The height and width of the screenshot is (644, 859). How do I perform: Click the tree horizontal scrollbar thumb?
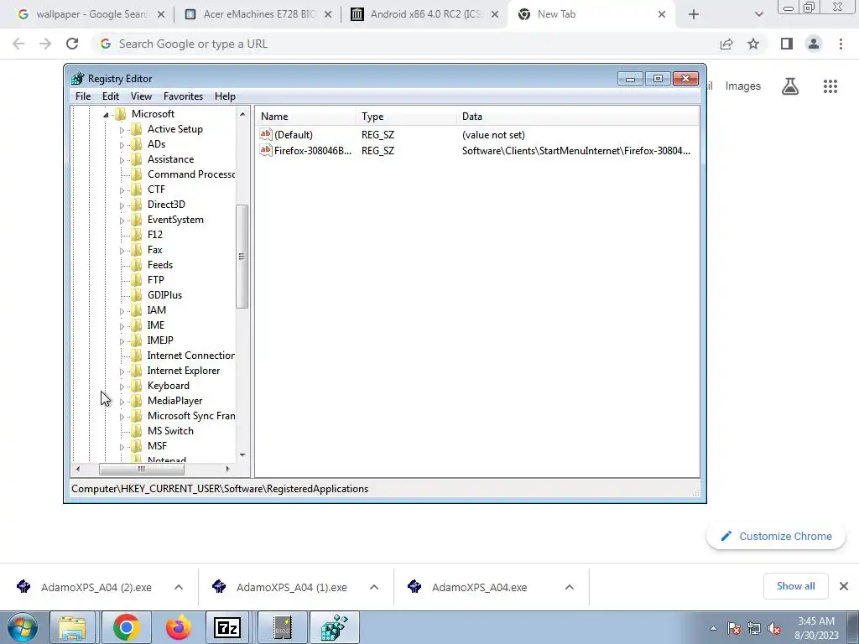141,469
